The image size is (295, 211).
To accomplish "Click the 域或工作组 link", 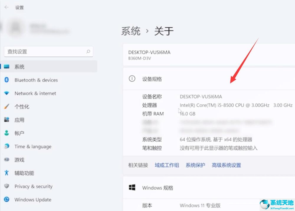I will click(x=167, y=165).
